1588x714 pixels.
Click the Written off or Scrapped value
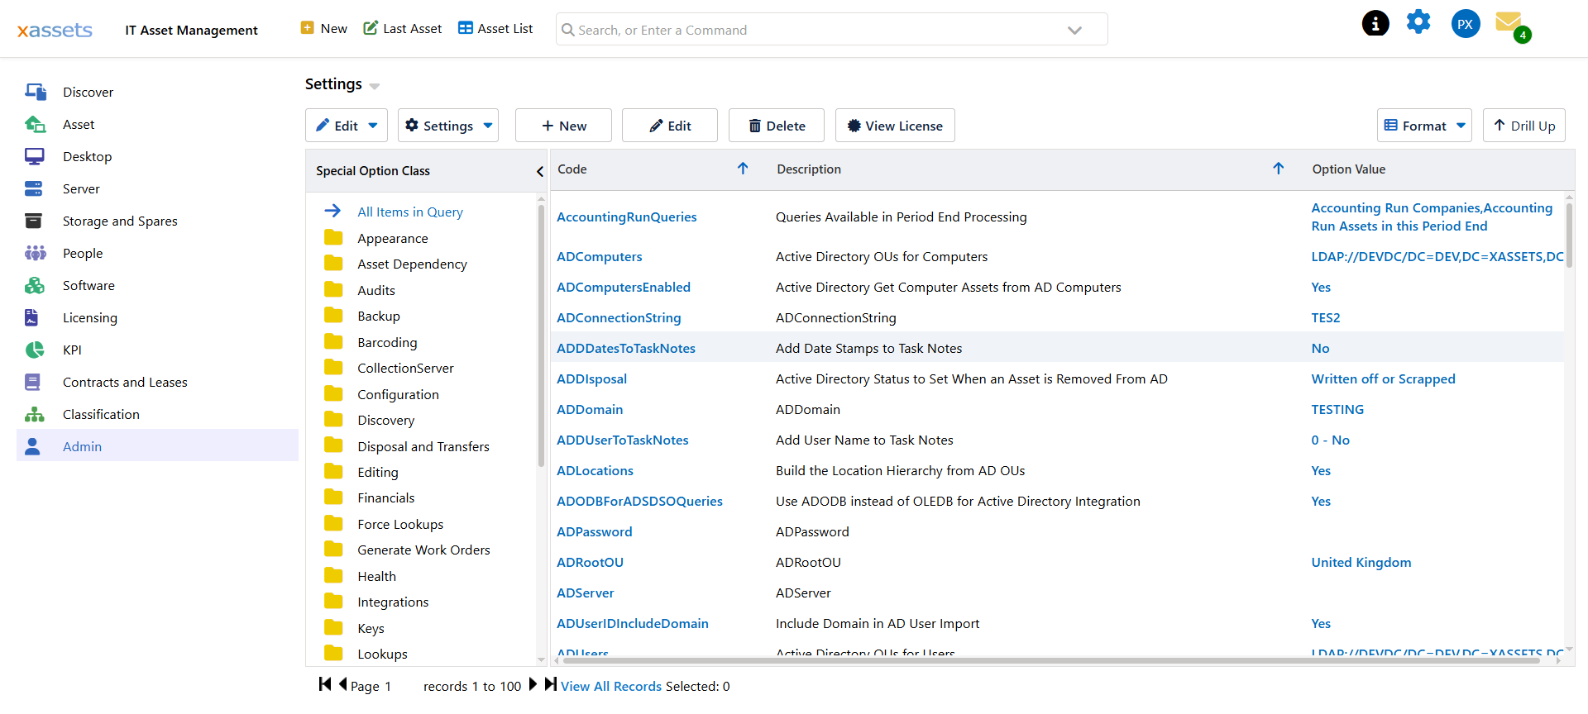click(1383, 378)
